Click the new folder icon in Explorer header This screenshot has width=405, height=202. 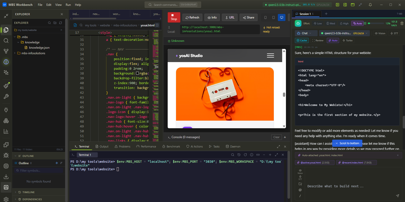(x=55, y=23)
